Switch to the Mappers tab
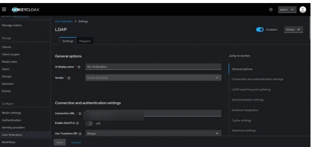This screenshot has height=147, width=312. coord(85,41)
